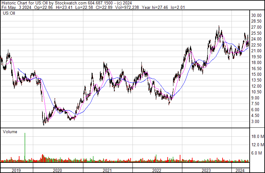The width and height of the screenshot is (265, 173).
Task: Click the 28.50 price axis label
Action: tap(256, 21)
